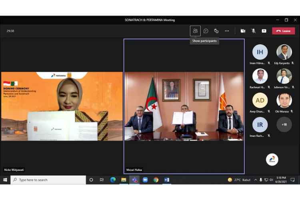Toggle the microphone mute state
Screen dimensions: 300x200
point(253,31)
